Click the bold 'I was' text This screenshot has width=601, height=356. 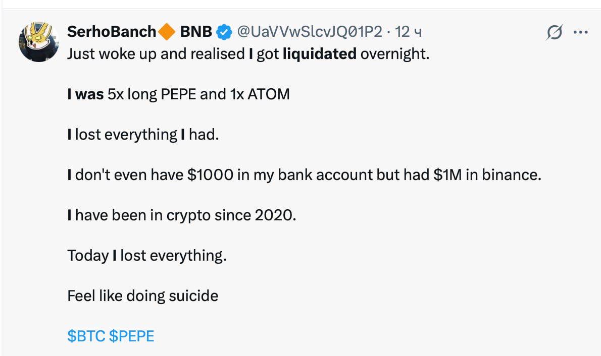click(85, 94)
